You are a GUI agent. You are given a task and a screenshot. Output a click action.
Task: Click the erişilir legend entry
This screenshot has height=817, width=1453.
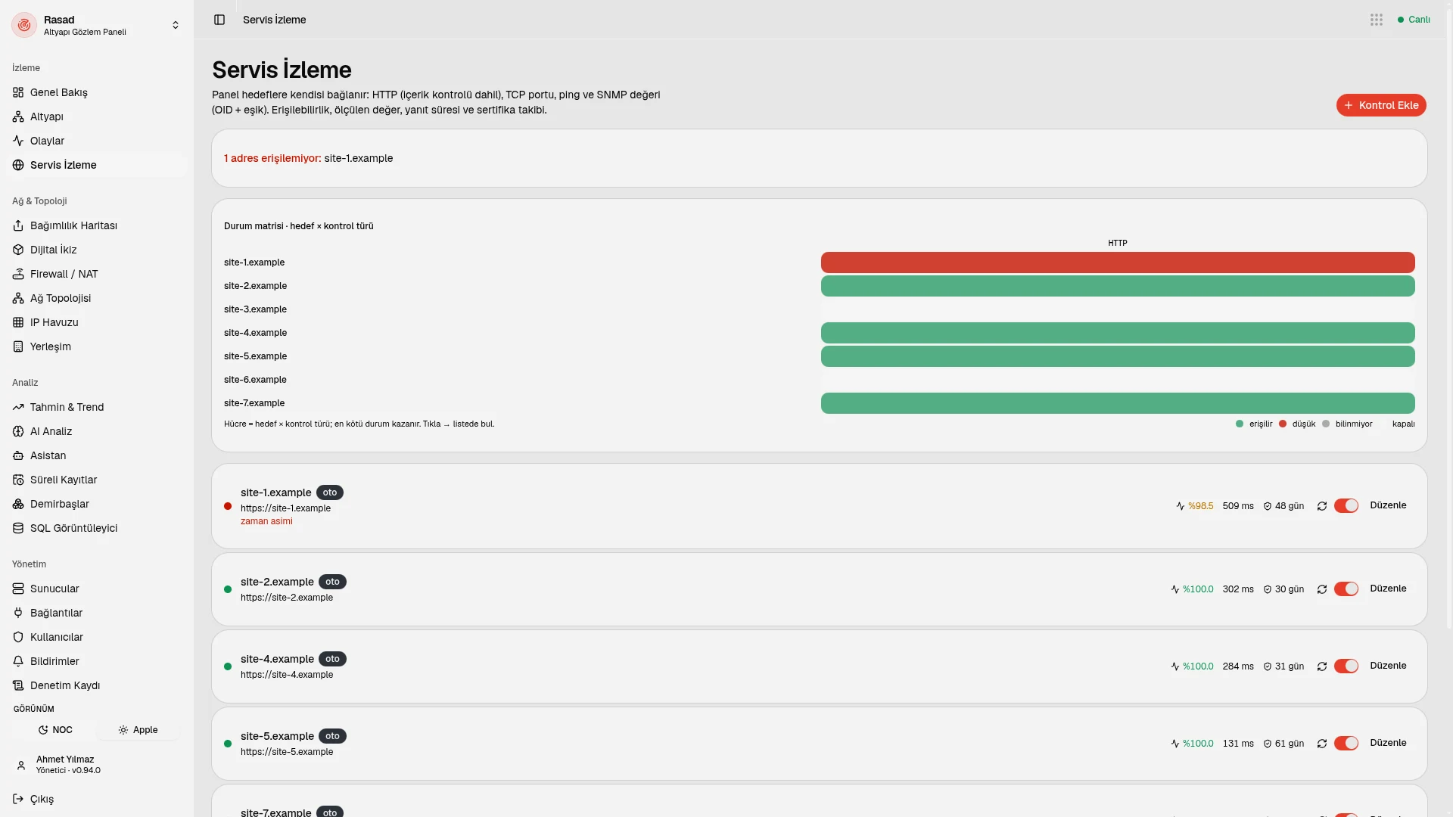click(x=1254, y=424)
